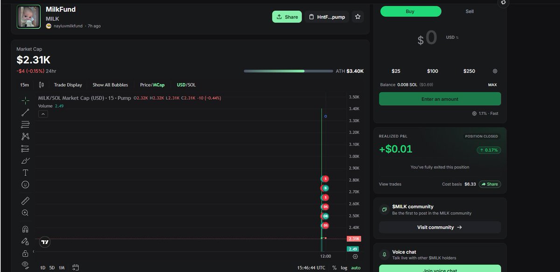This screenshot has width=560, height=272.
Task: Click MAX balance button
Action: click(492, 85)
